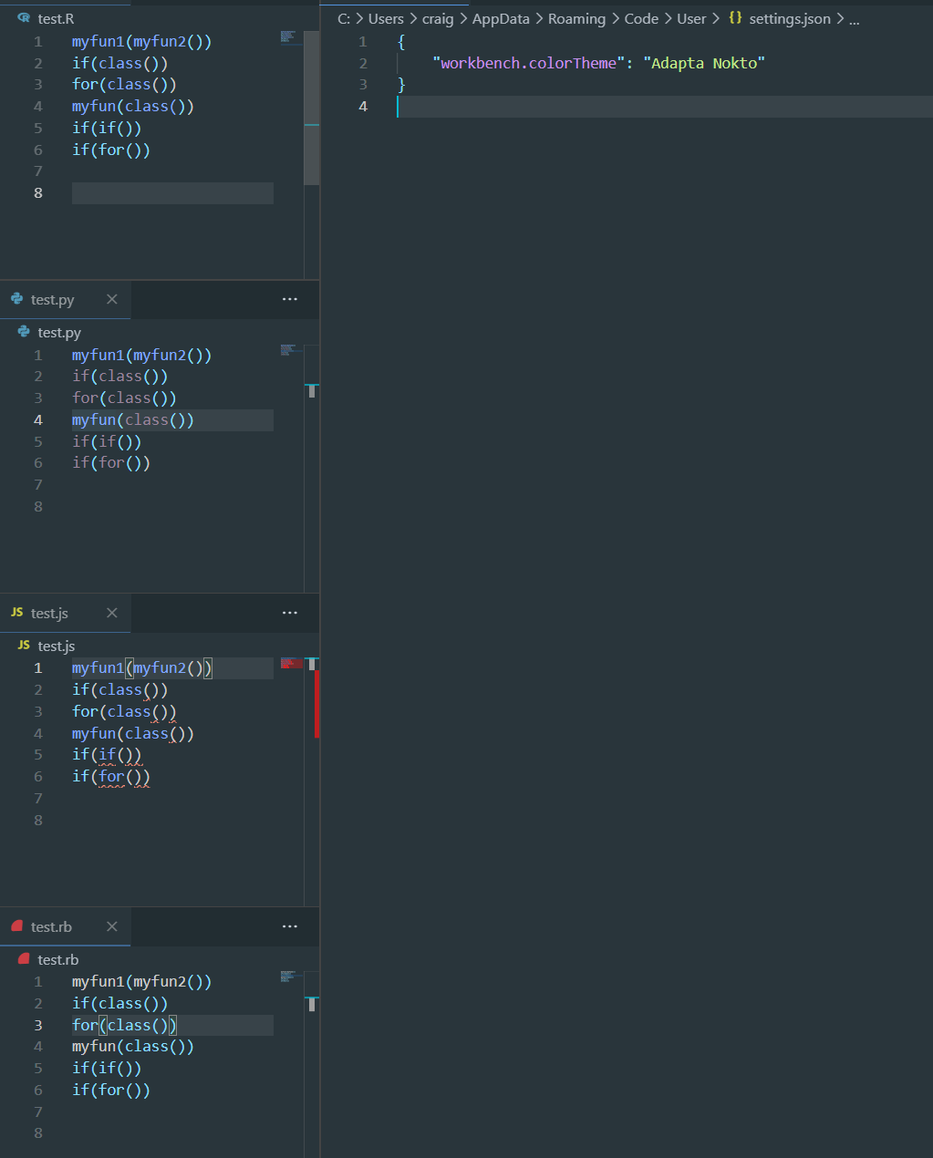Click the Python icon on the test.py tab

16,299
